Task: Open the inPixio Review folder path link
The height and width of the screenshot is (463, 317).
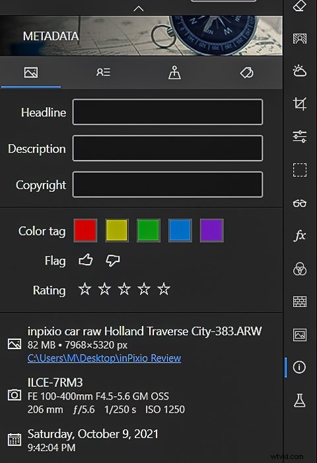Action: point(104,358)
